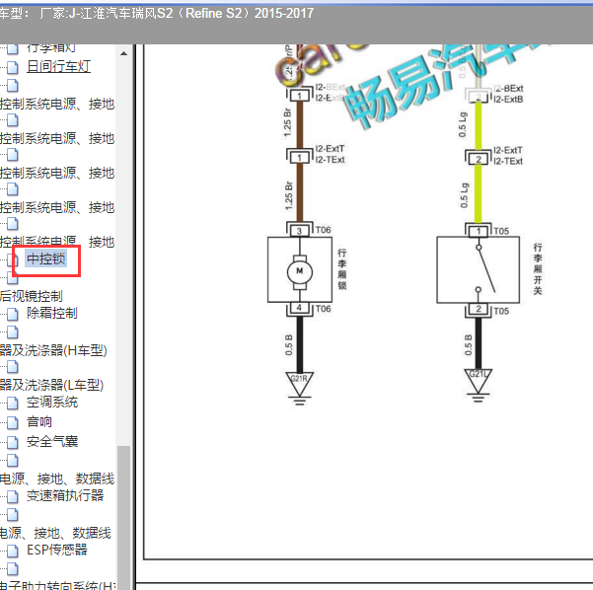Click document icon directly above 后视镜控制

(13, 278)
